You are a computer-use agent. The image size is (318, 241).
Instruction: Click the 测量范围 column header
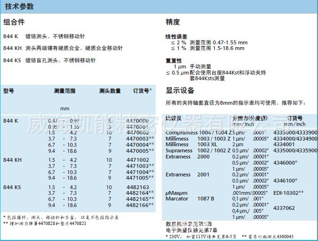65,91
